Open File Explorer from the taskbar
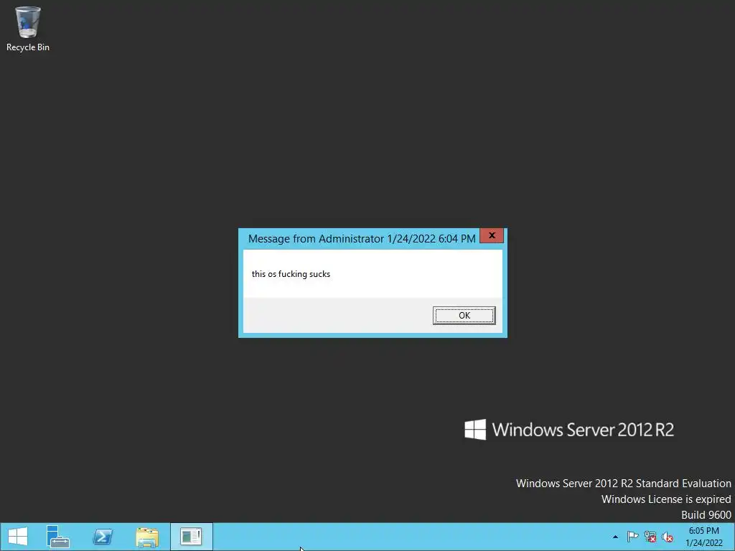Screen dimensions: 735x551 coord(147,537)
